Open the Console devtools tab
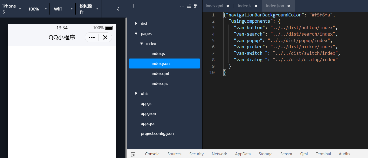This screenshot has width=368, height=158. (152, 154)
